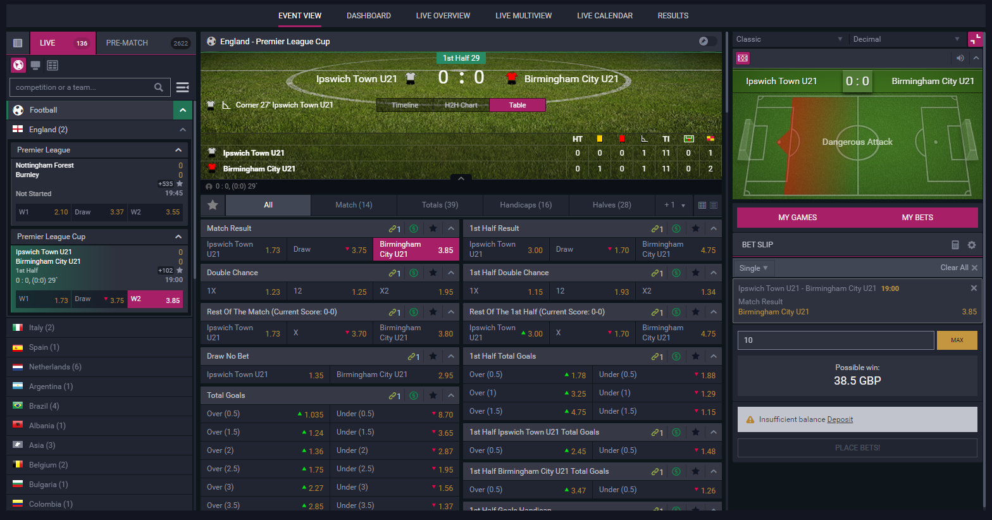Expand Italy (2) region
Viewport: 992px width, 520px height.
pyautogui.click(x=99, y=328)
